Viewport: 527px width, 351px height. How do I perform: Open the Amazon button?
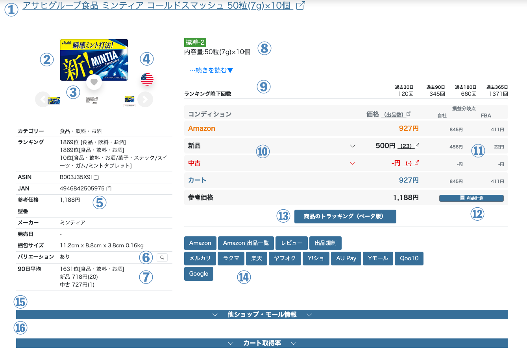click(x=200, y=243)
